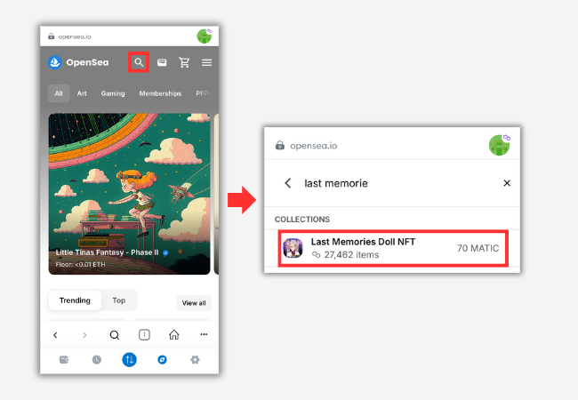Click the opensea.io address in the right panel

tap(314, 146)
